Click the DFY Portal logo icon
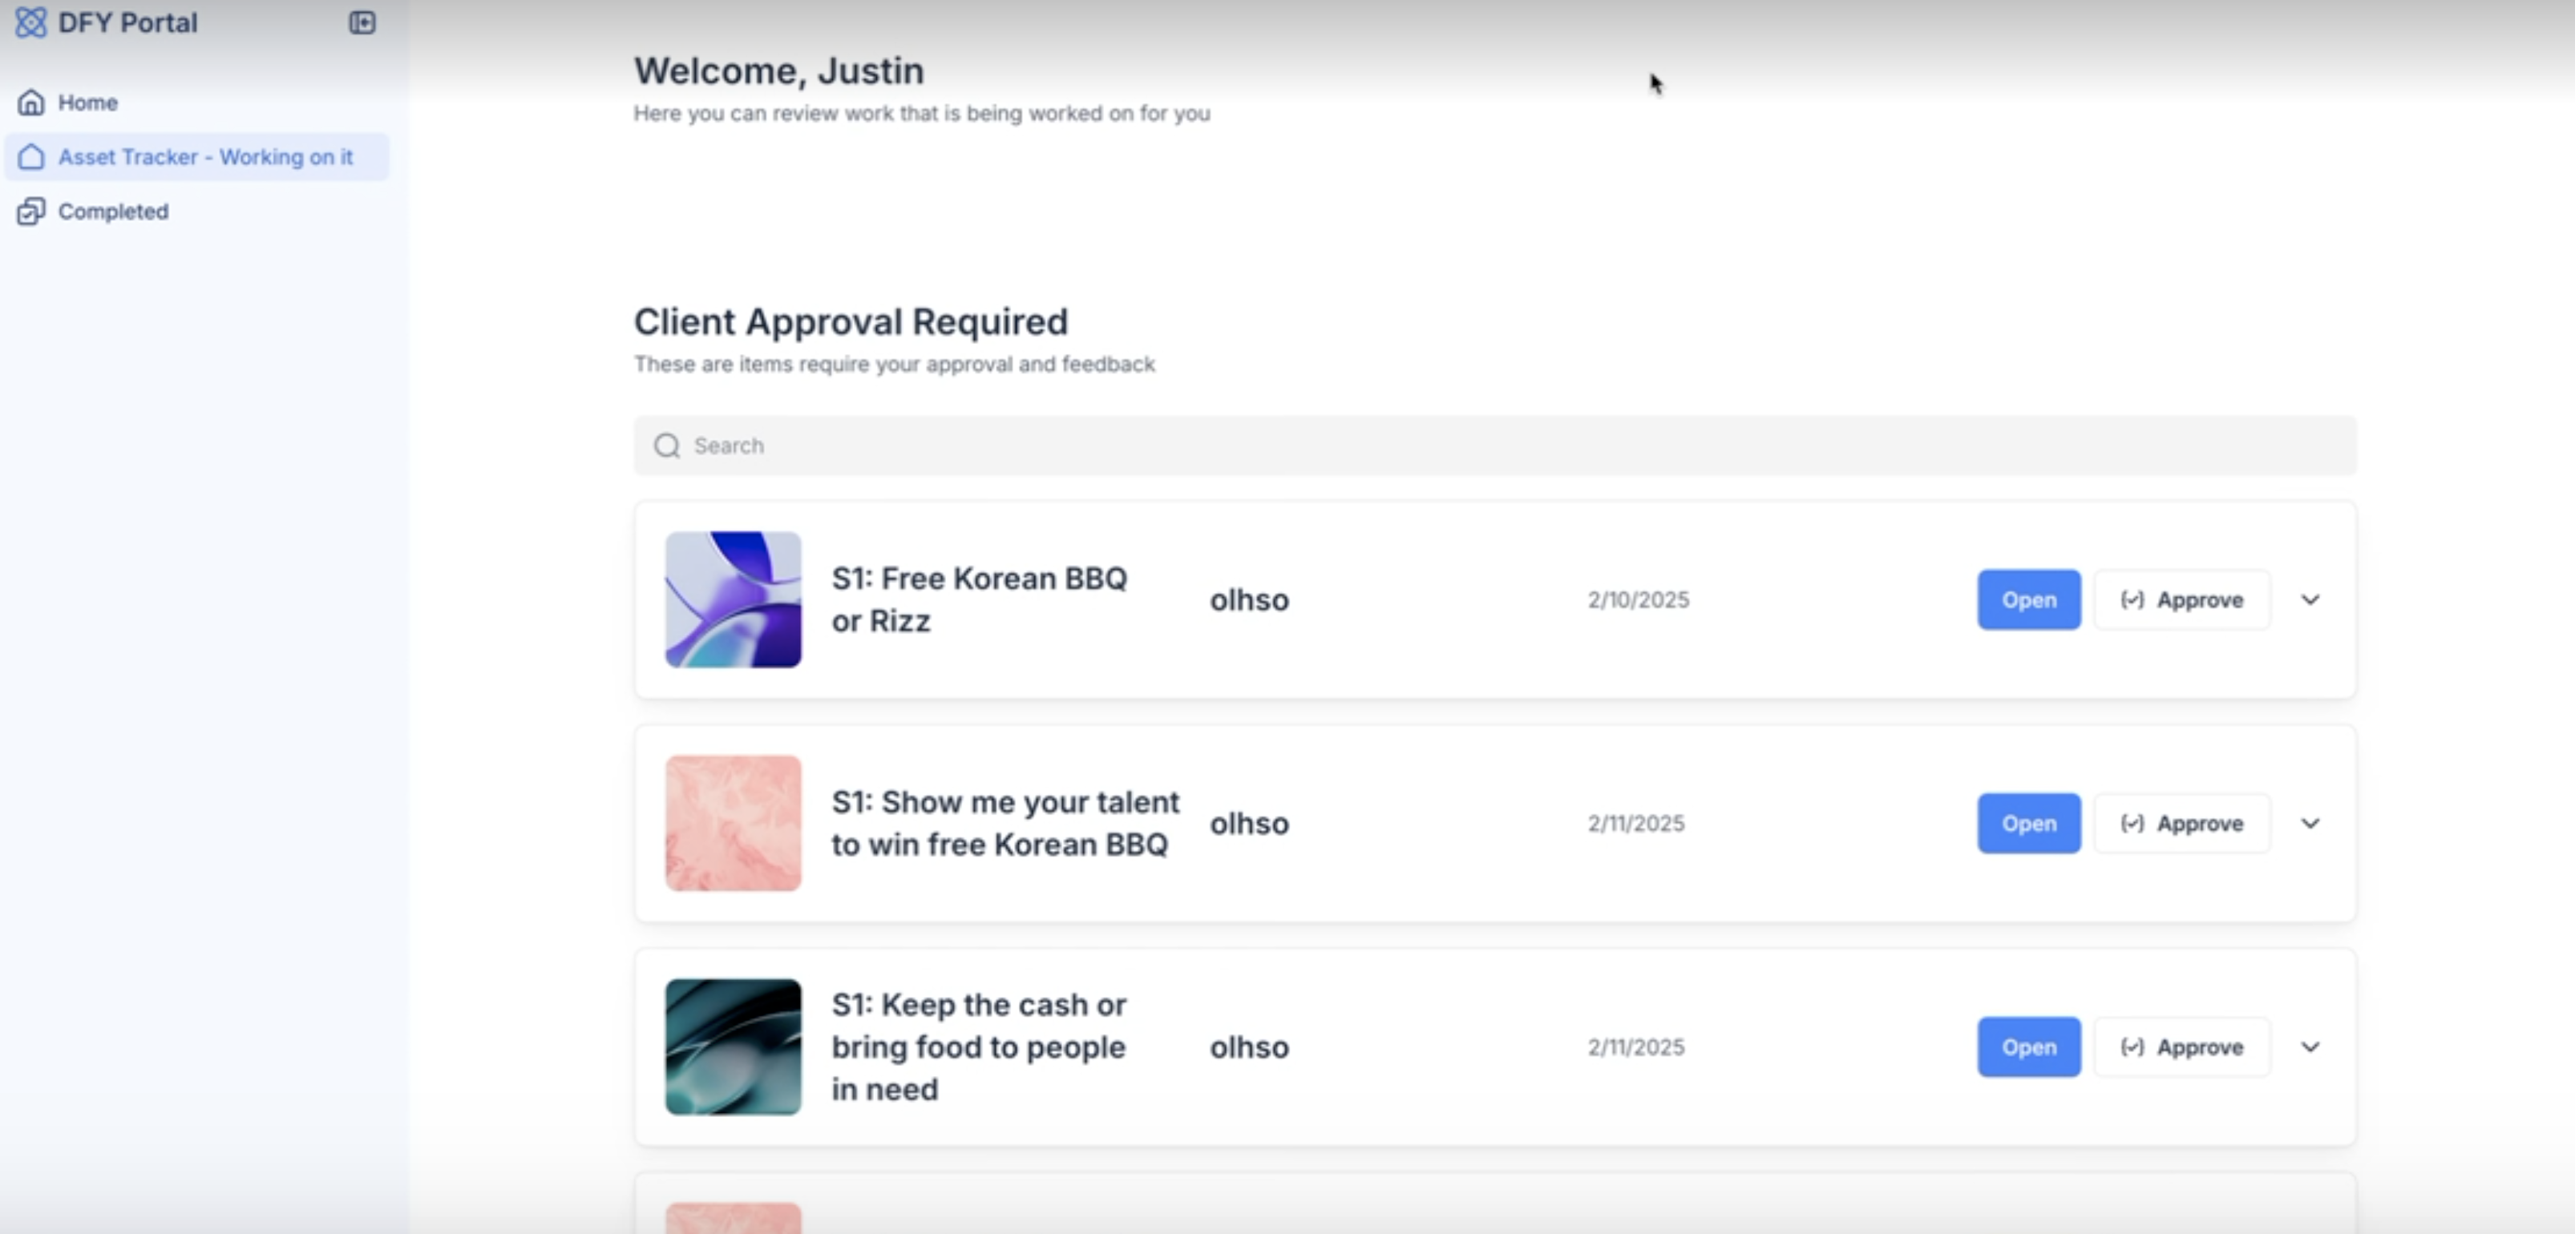Screen dimensions: 2575x1234 pos(31,22)
